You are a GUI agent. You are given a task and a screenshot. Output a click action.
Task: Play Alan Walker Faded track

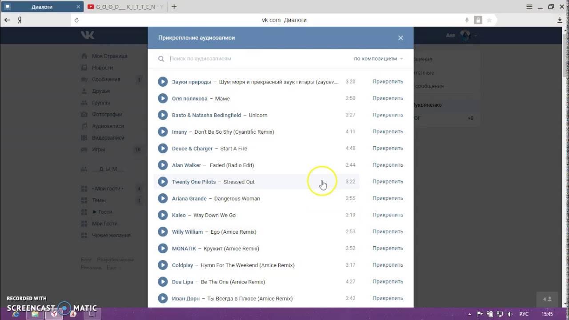pyautogui.click(x=163, y=165)
